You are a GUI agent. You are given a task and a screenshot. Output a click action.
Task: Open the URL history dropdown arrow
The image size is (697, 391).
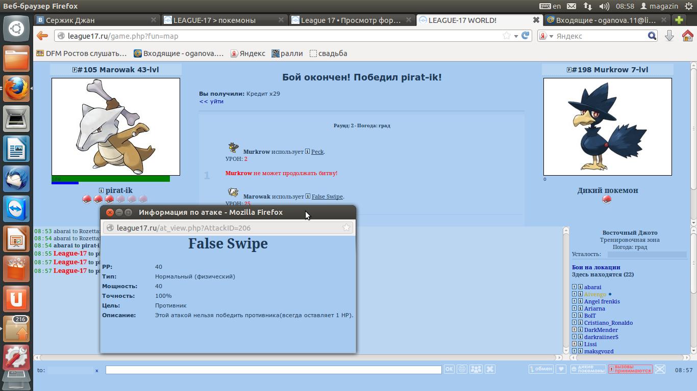(x=516, y=36)
